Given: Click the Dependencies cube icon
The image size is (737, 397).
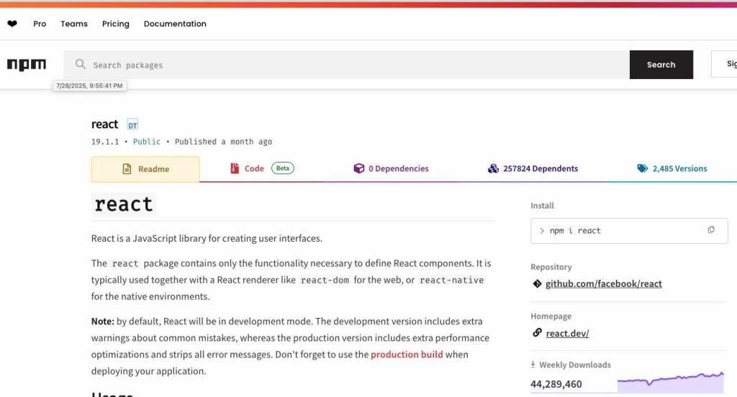Looking at the screenshot, I should coord(358,168).
